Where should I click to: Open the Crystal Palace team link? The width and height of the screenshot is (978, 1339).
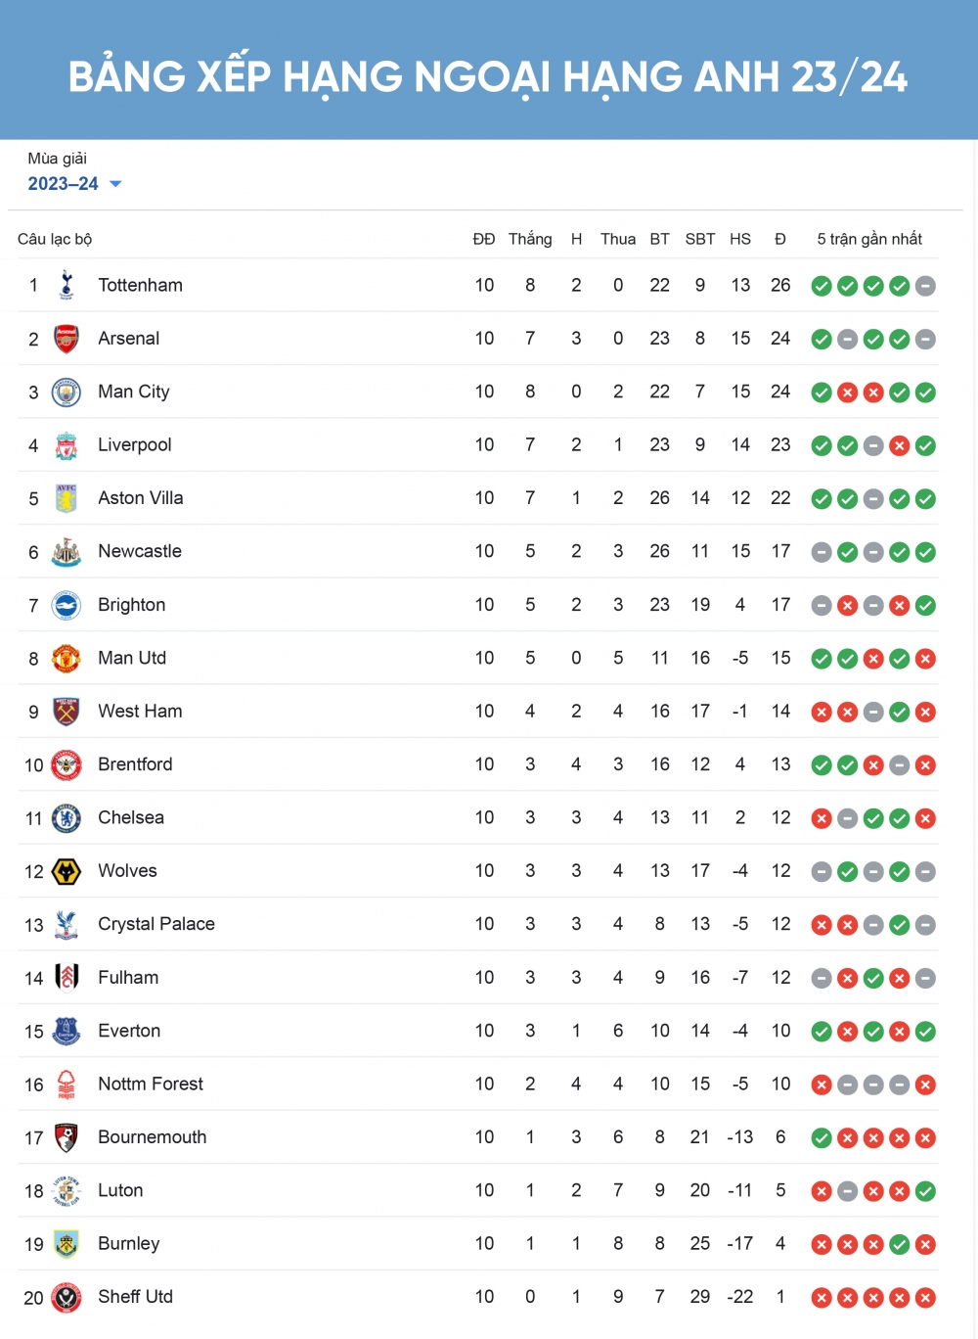[156, 924]
